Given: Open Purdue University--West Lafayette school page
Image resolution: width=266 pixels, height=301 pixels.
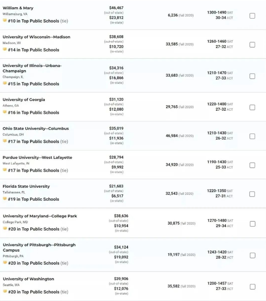Looking at the screenshot, I should click(38, 157).
